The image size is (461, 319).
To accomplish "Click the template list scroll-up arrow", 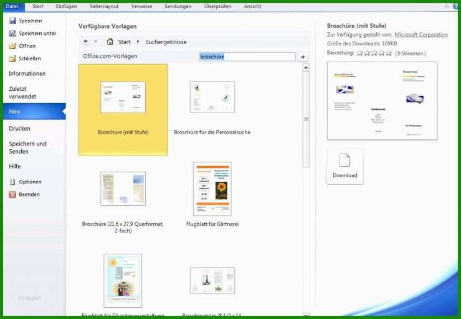I will click(306, 68).
